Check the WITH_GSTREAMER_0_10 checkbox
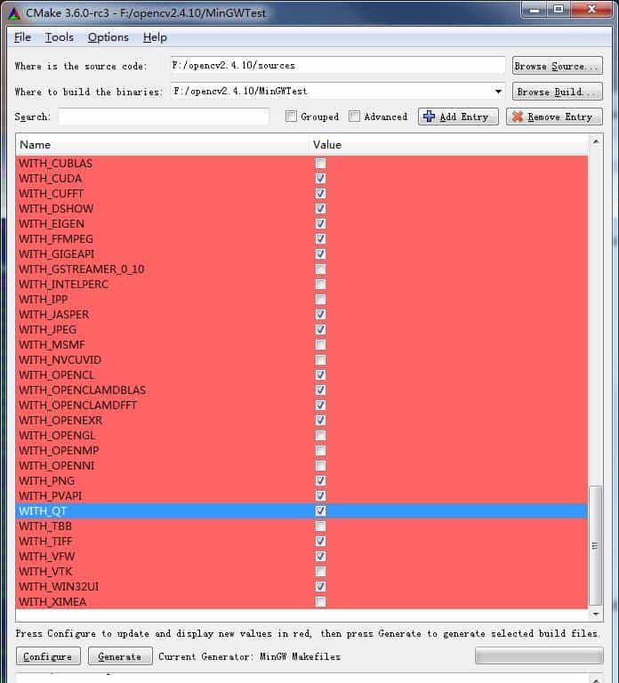619x683 pixels. point(320,269)
